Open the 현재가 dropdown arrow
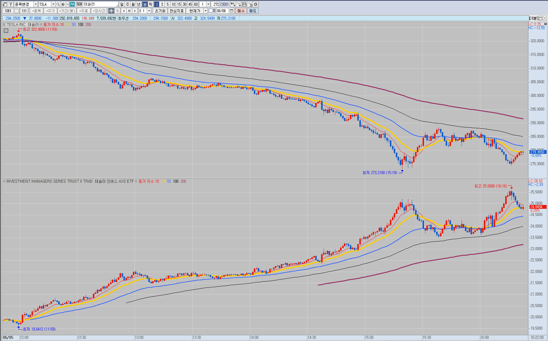The height and width of the screenshot is (341, 548). pos(205,11)
